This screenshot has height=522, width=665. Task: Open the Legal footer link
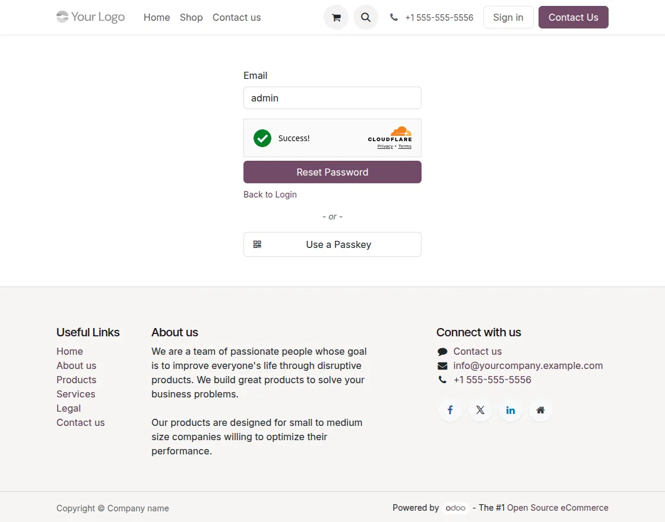point(69,408)
